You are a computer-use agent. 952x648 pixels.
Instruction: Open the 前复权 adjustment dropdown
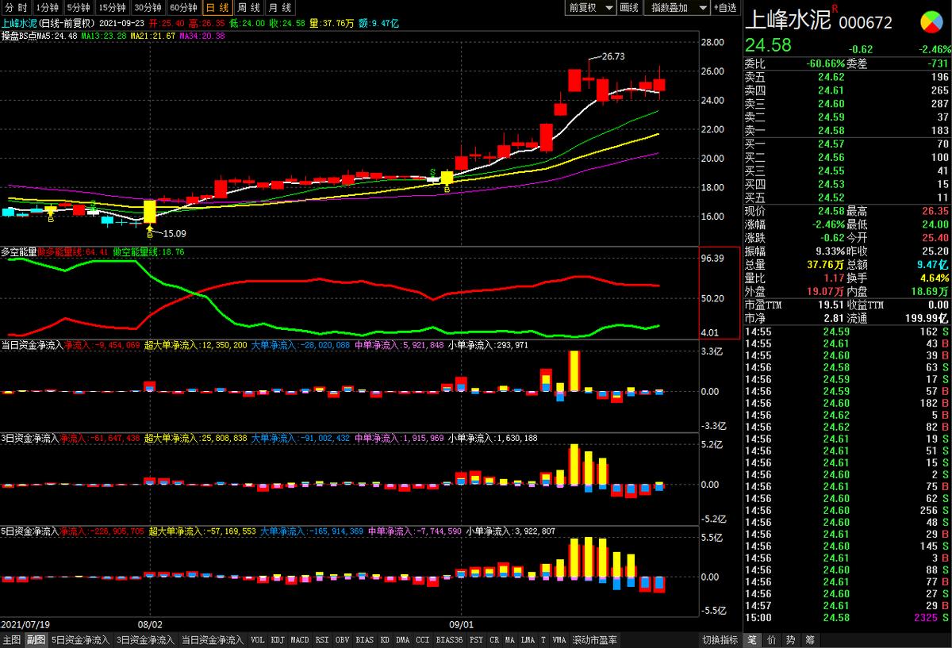click(x=591, y=7)
